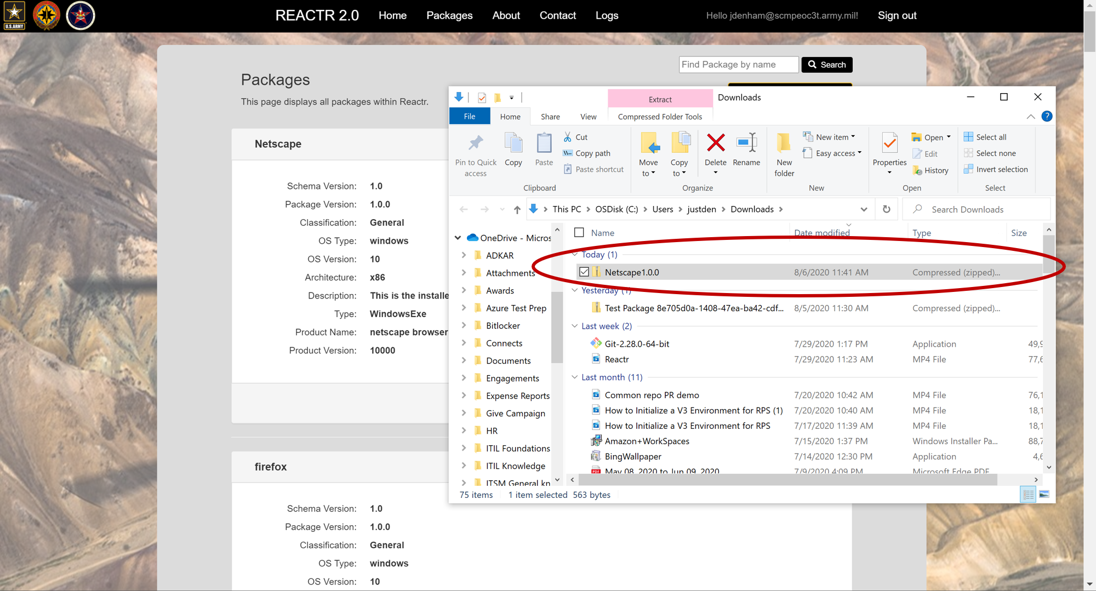Collapse the Today group in file list
Screen dimensions: 1096x591
pyautogui.click(x=575, y=254)
